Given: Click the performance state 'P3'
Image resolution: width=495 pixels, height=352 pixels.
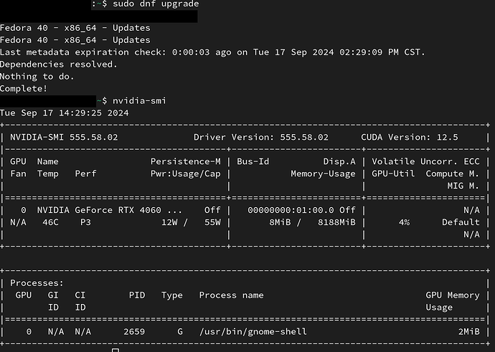Looking at the screenshot, I should coord(85,222).
